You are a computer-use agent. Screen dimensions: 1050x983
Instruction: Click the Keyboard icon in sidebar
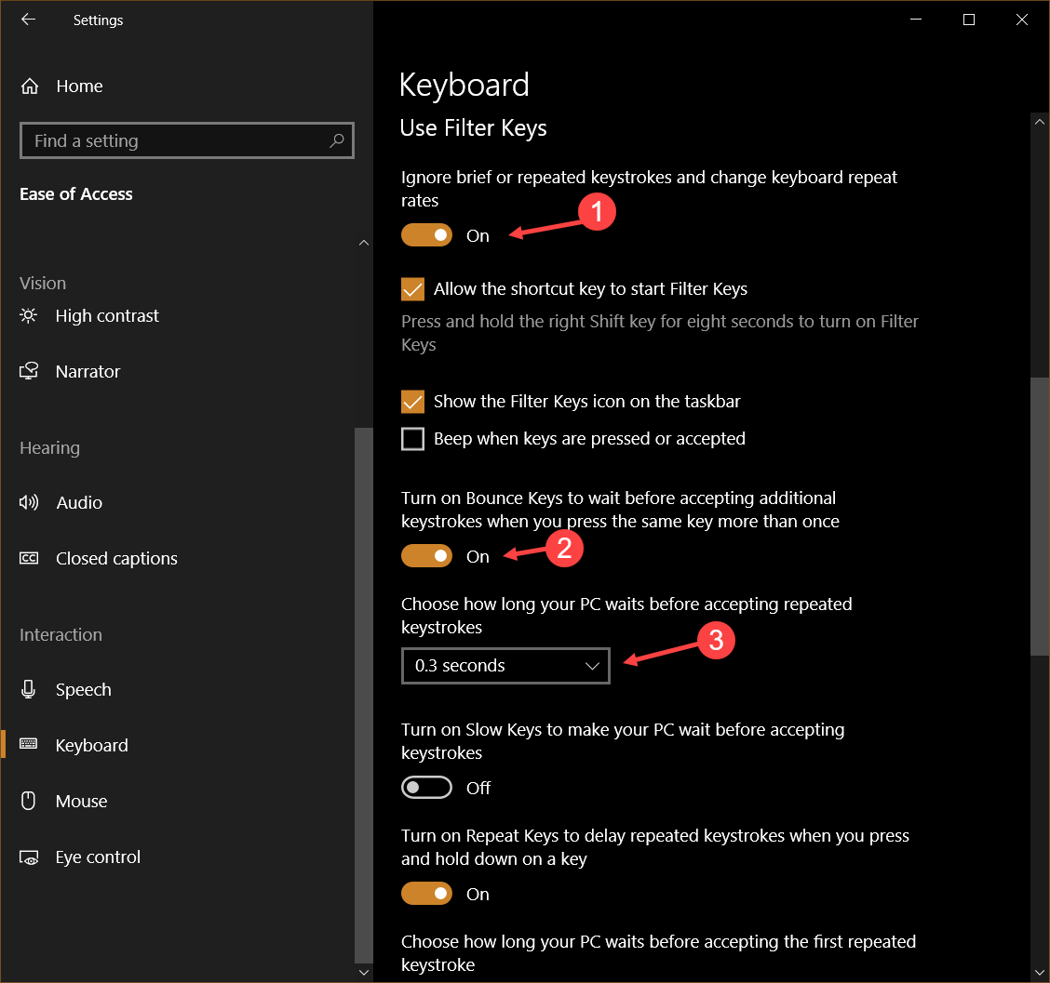(x=28, y=744)
